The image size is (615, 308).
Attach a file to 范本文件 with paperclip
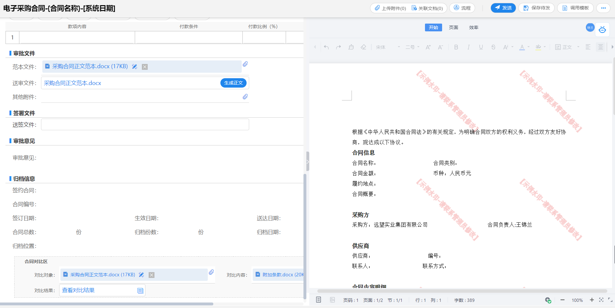tap(245, 64)
